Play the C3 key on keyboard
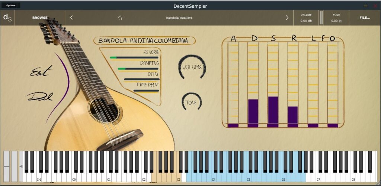This screenshot has width=381, height=186. [179, 177]
